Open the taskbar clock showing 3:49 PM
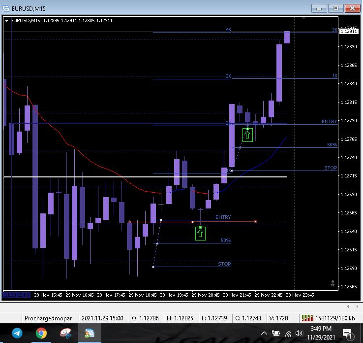Image resolution: width=363 pixels, height=343 pixels. [321, 333]
